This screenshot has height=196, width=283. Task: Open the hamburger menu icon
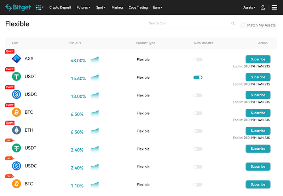[x=275, y=7]
